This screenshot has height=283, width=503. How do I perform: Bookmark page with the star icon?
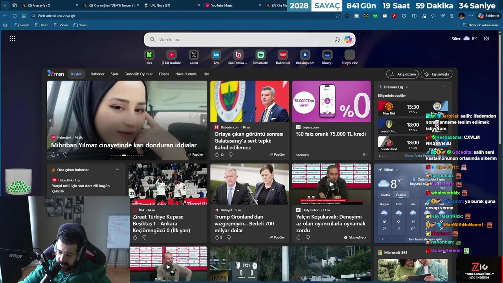(x=338, y=16)
